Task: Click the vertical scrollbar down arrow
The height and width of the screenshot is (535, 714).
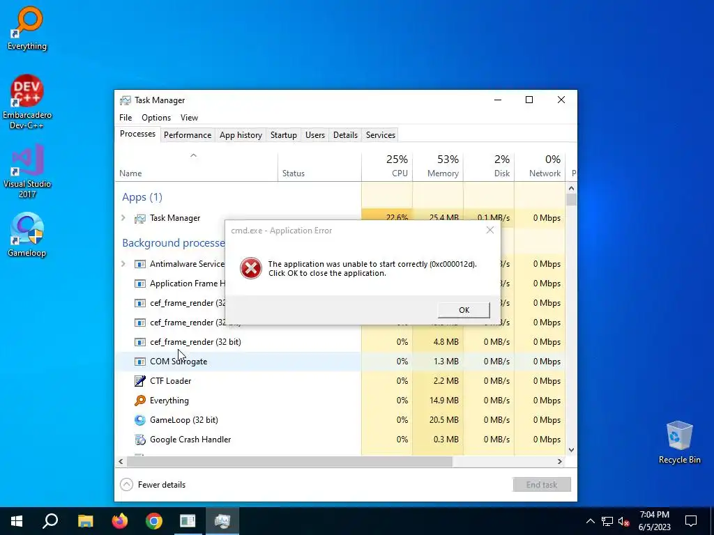Action: click(572, 450)
